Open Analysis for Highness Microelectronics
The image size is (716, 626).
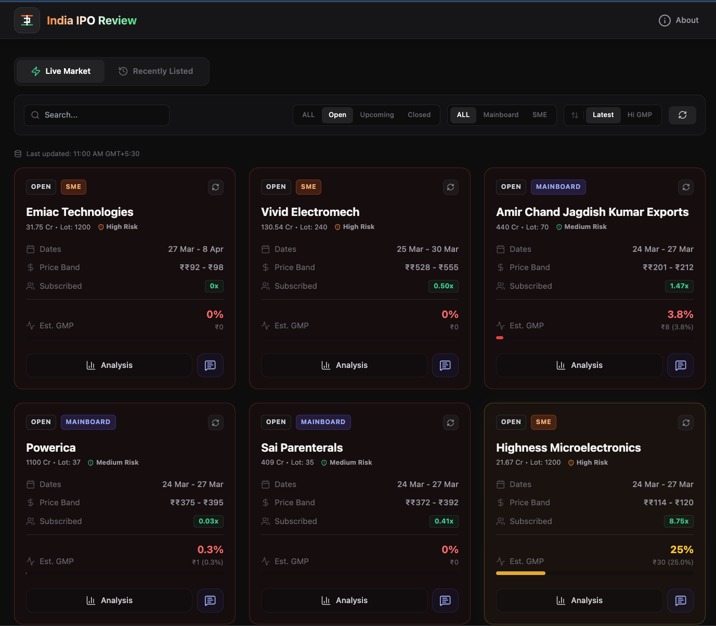[x=579, y=601]
